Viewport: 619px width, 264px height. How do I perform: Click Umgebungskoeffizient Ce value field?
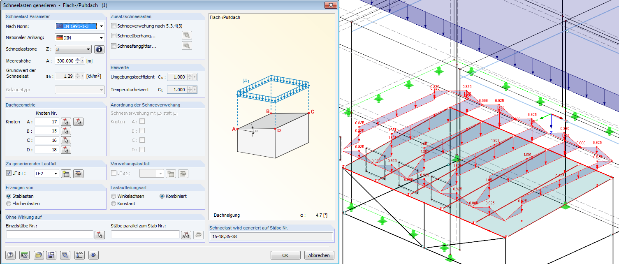(x=177, y=77)
